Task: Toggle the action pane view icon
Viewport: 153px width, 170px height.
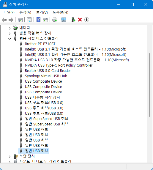Action: [45, 20]
